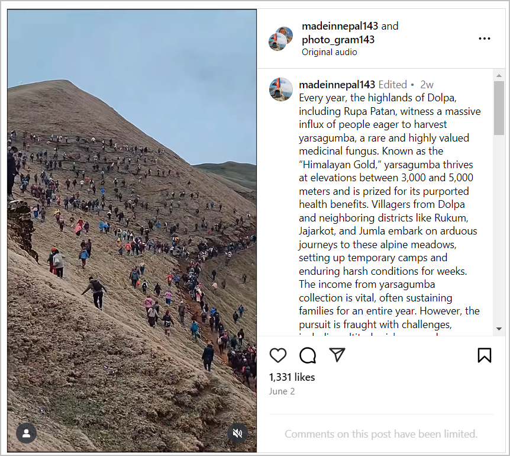Open the overlapping profile avatars in the header
Screen dimensions: 510x456
coord(280,38)
